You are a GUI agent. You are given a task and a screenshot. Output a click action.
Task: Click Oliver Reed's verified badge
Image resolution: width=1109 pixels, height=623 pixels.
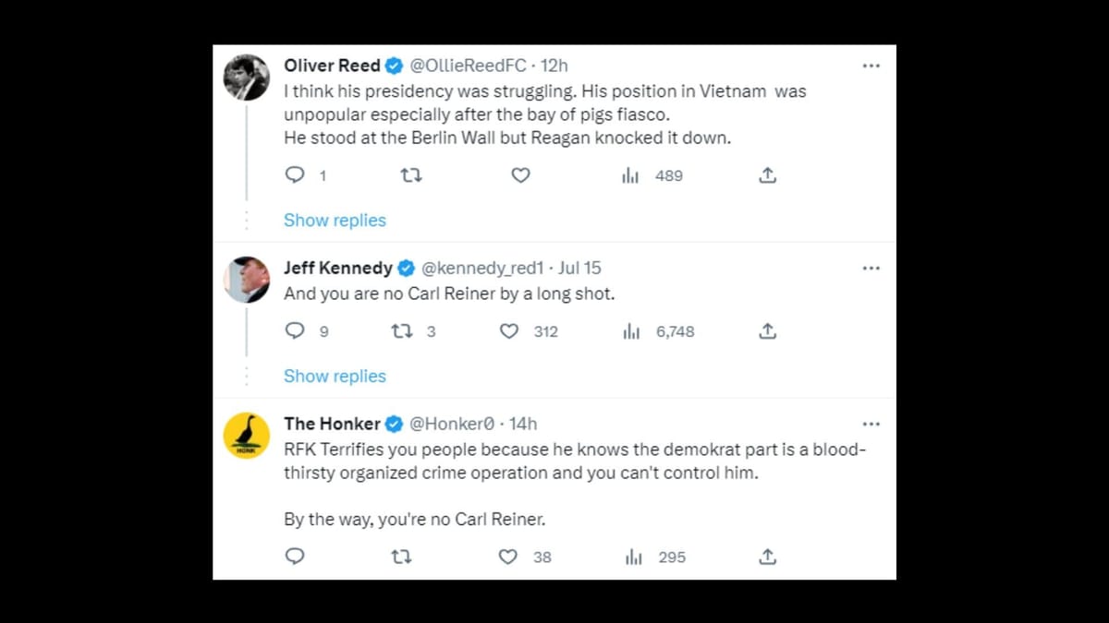[394, 66]
